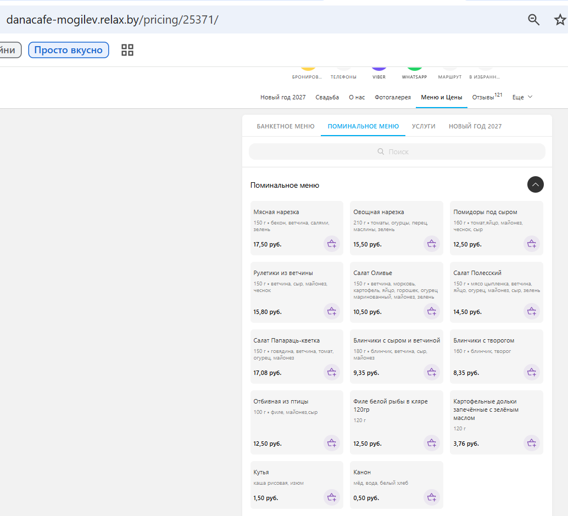This screenshot has height=516, width=568.
Task: Expand the Еще dropdown menu
Action: [x=522, y=97]
